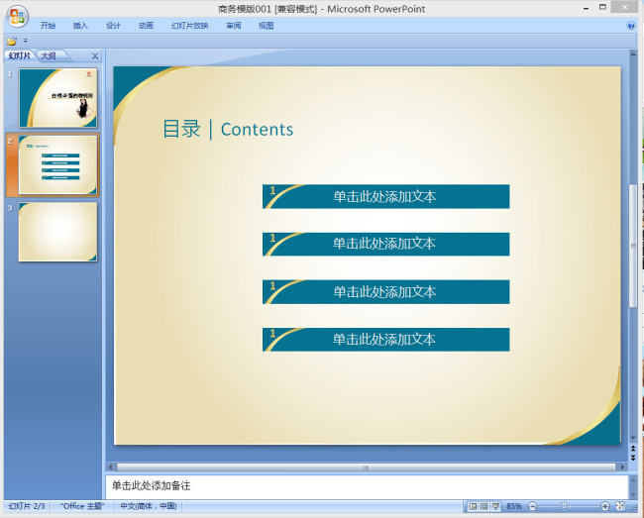This screenshot has width=644, height=518.
Task: Click vertical scrollbar down arrow of slide area
Action: [633, 438]
